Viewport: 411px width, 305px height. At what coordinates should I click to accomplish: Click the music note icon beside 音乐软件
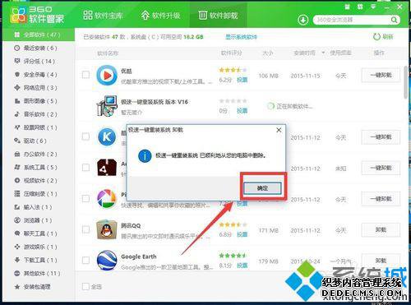17,114
